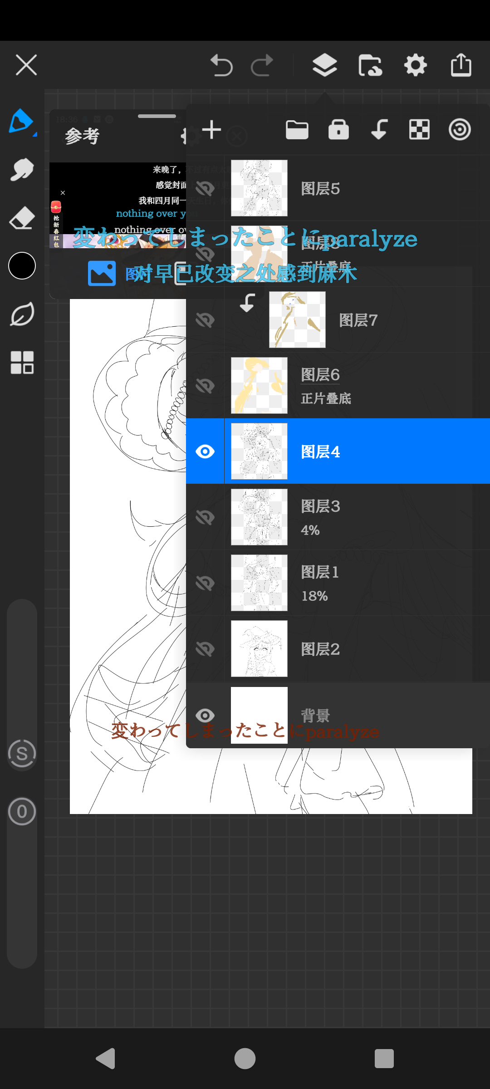Open the settings gear in top toolbar

[415, 65]
